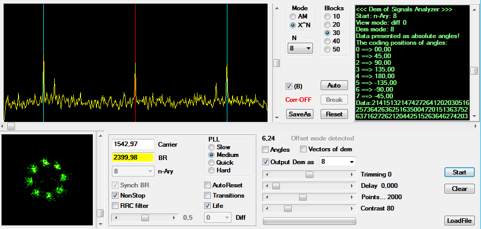Click horizontal spectrum scrollbar right arrow
481x229 pixels.
point(475,126)
